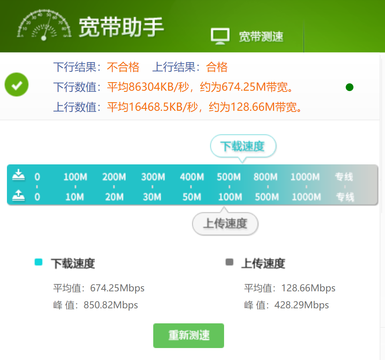The width and height of the screenshot is (385, 360).
Task: Click the 上传速度 legend heading
Action: pos(263,264)
